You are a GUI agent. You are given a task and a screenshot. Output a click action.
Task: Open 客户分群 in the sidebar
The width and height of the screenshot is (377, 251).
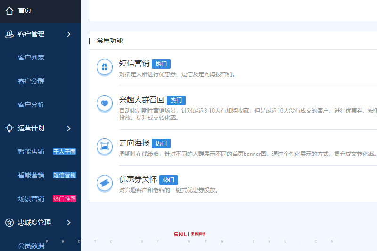(31, 81)
